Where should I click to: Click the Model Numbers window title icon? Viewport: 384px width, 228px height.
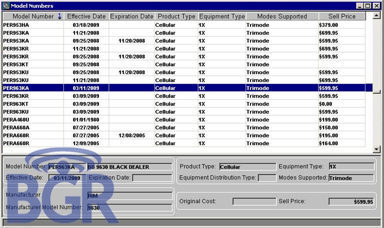(x=6, y=5)
